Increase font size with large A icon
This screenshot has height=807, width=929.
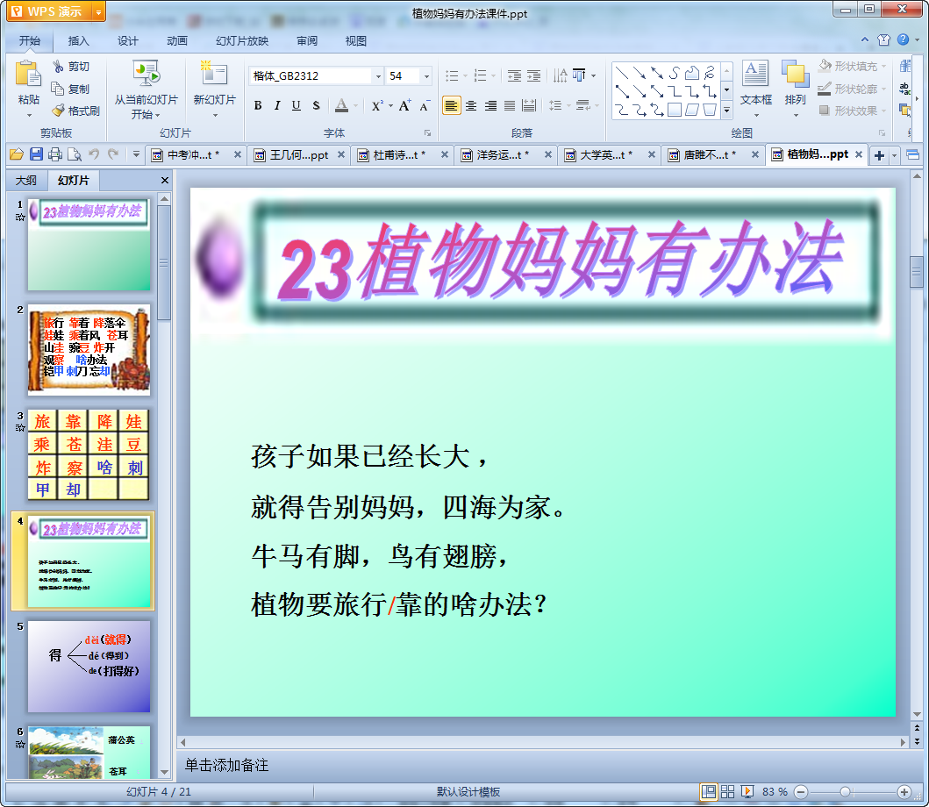[x=404, y=105]
